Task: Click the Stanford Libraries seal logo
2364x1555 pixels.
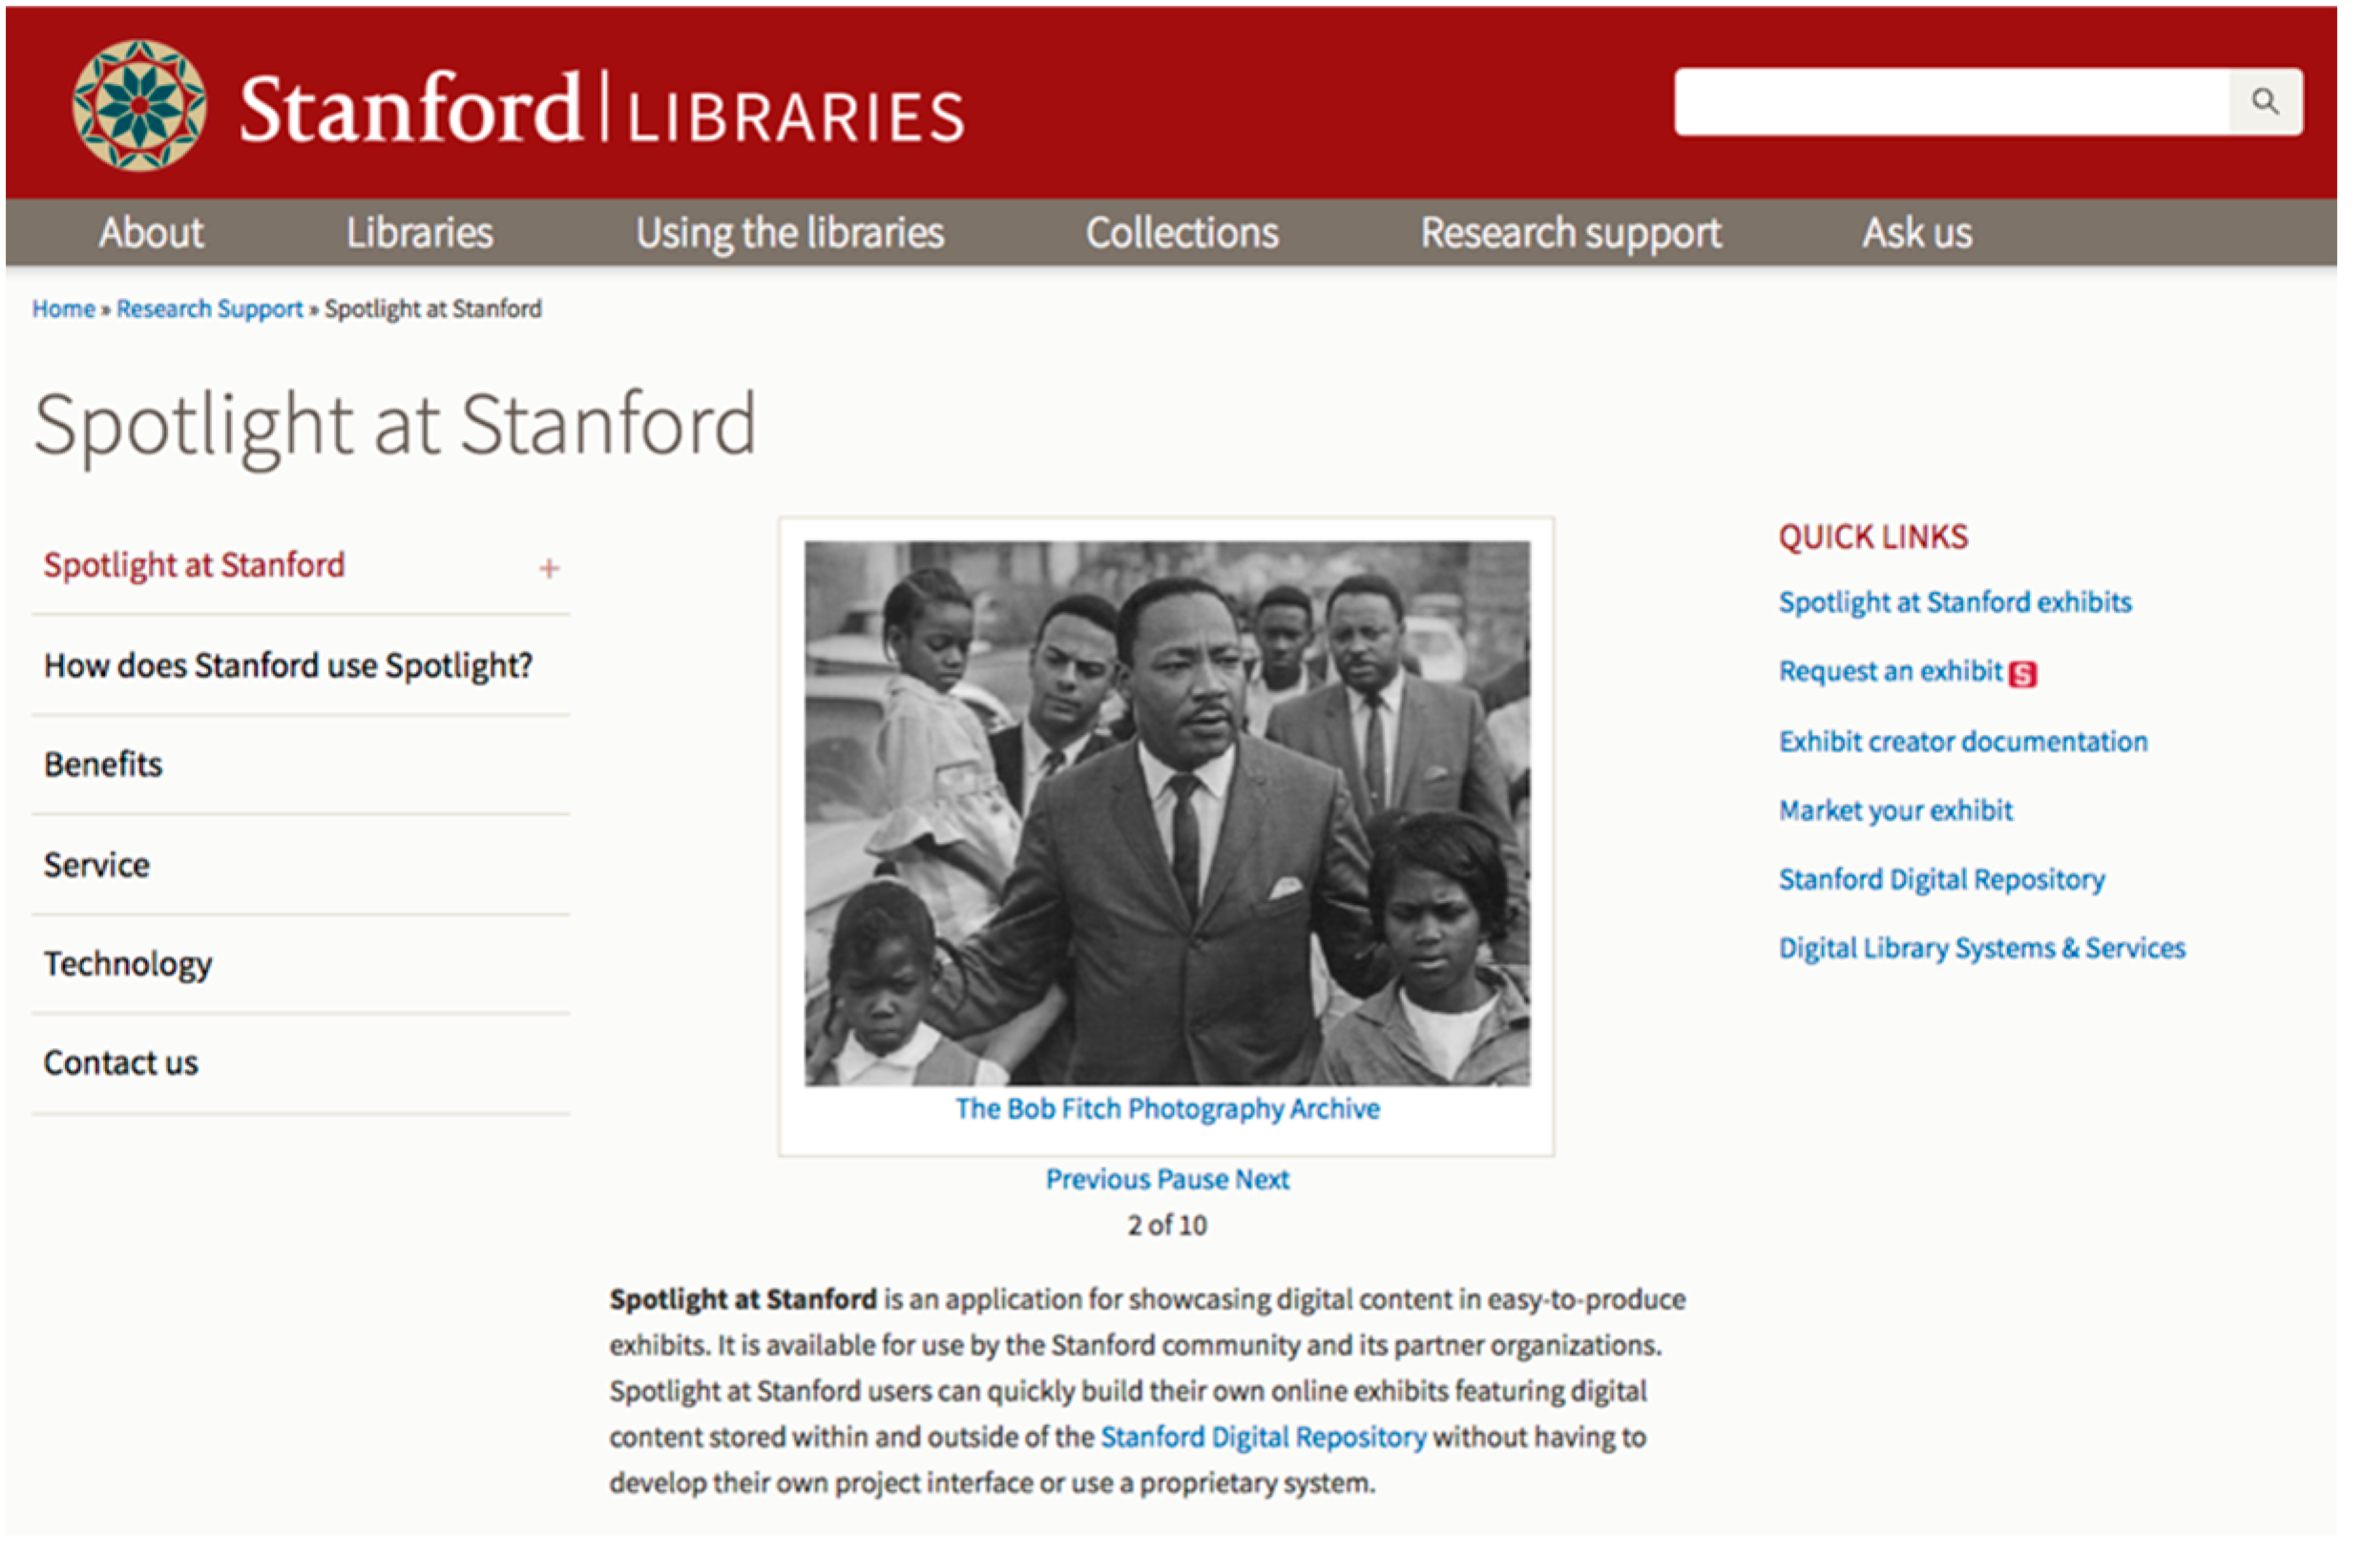Action: [x=139, y=105]
